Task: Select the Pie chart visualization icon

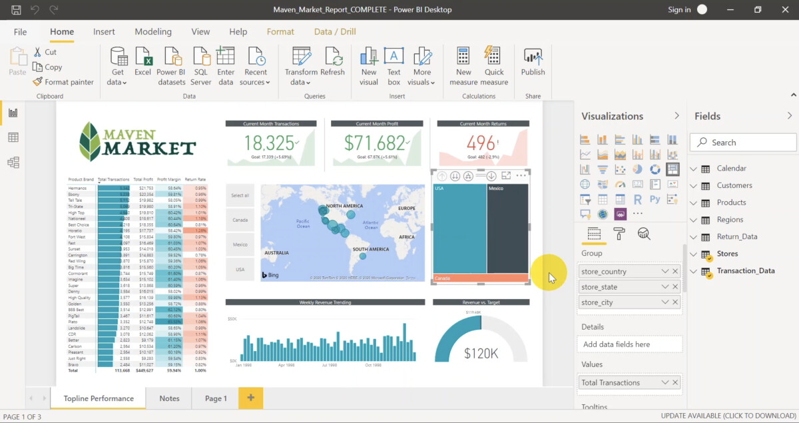Action: 637,169
